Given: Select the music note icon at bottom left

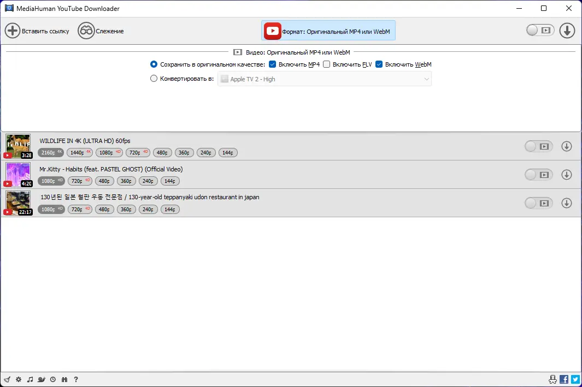Looking at the screenshot, I should point(30,379).
